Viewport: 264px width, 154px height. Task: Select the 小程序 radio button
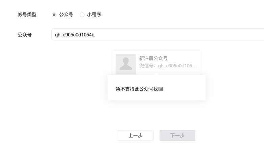pos(82,15)
